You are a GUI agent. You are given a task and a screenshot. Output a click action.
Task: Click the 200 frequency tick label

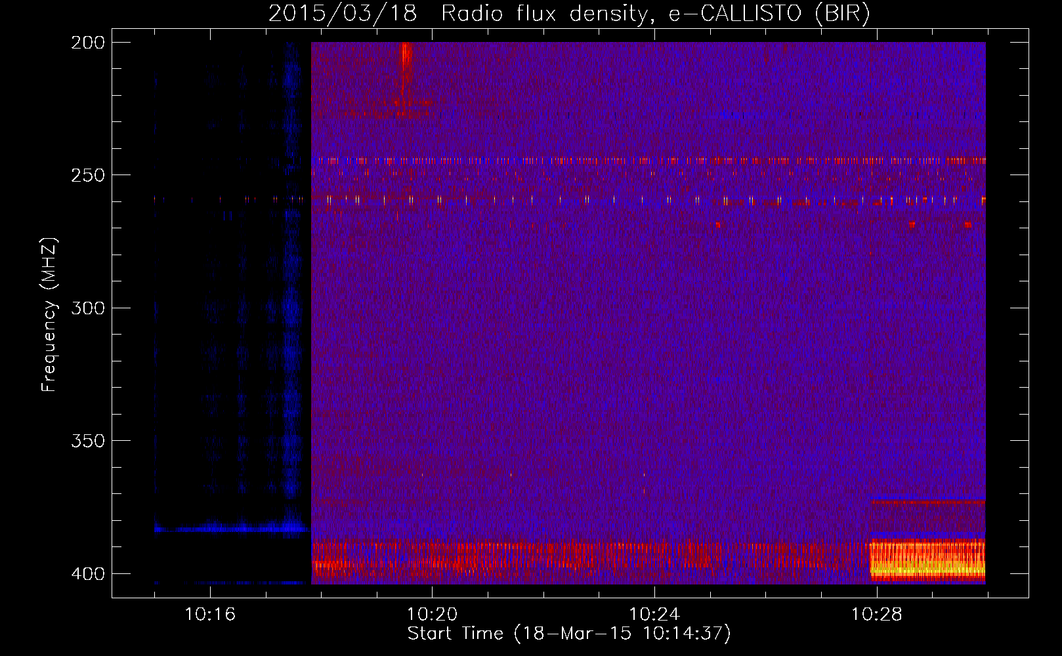tap(88, 43)
